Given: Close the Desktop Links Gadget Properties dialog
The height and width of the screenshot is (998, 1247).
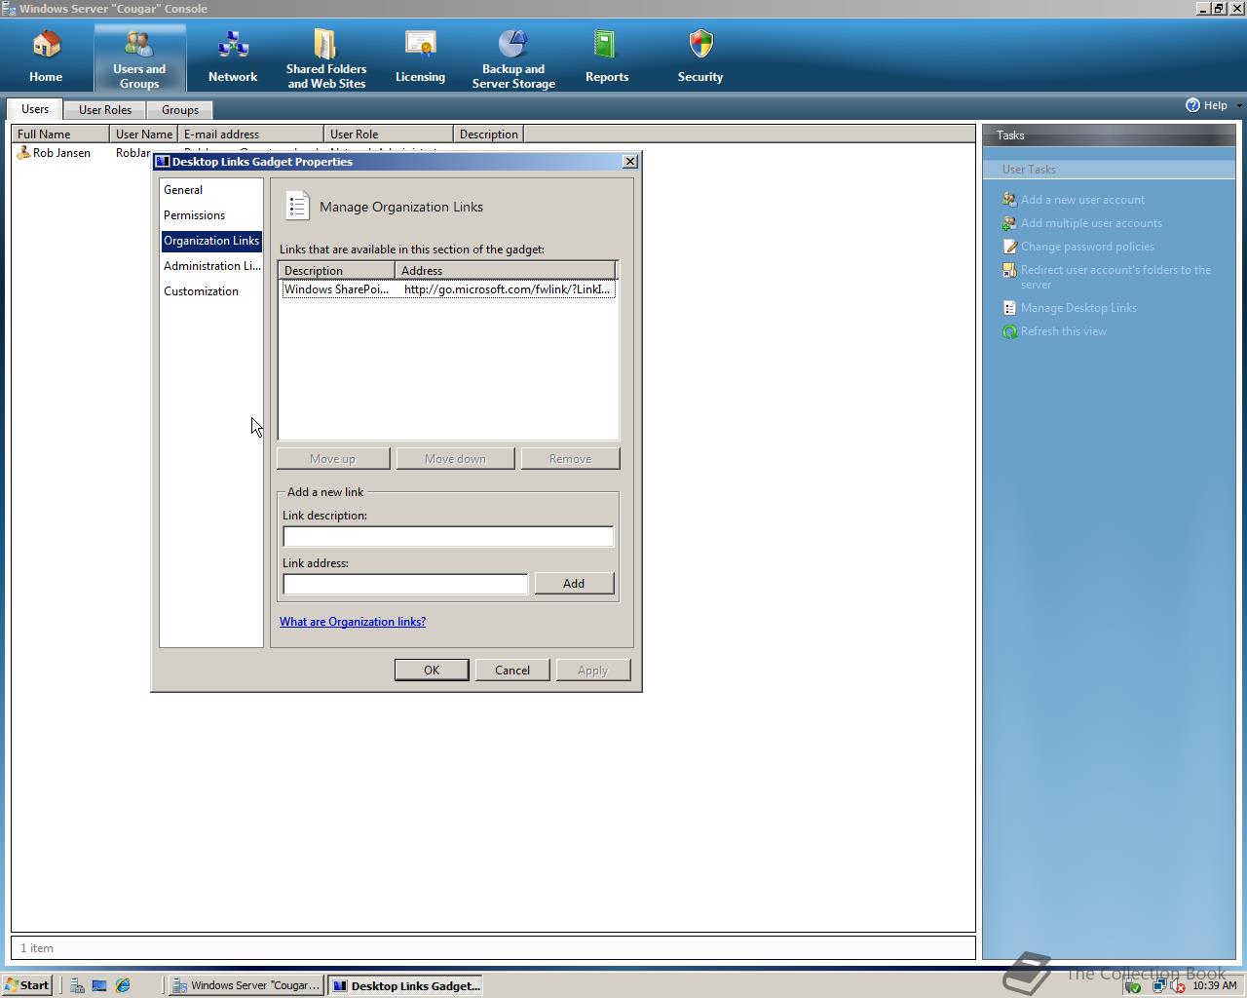Looking at the screenshot, I should point(630,162).
